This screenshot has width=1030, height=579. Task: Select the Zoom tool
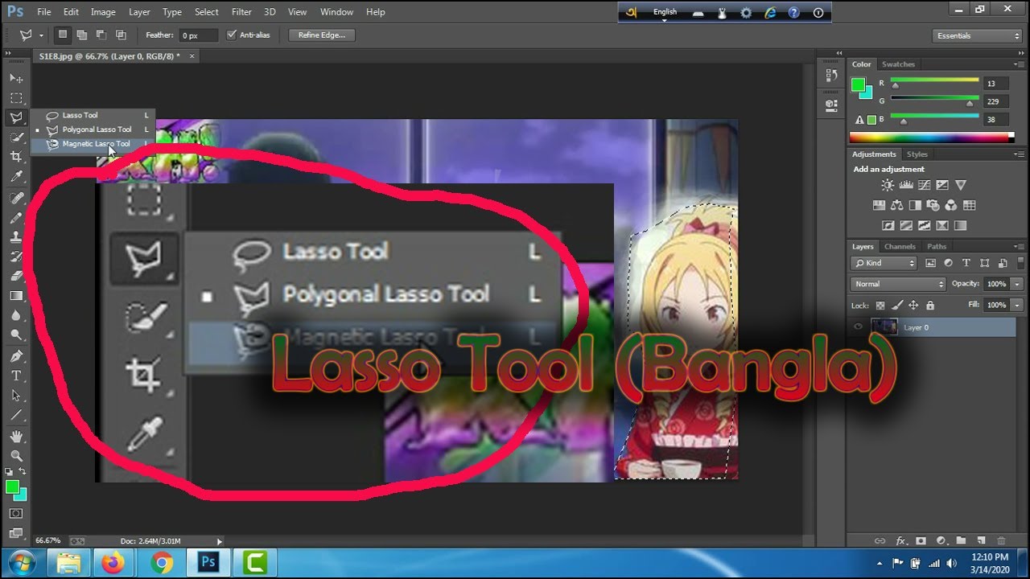[16, 456]
